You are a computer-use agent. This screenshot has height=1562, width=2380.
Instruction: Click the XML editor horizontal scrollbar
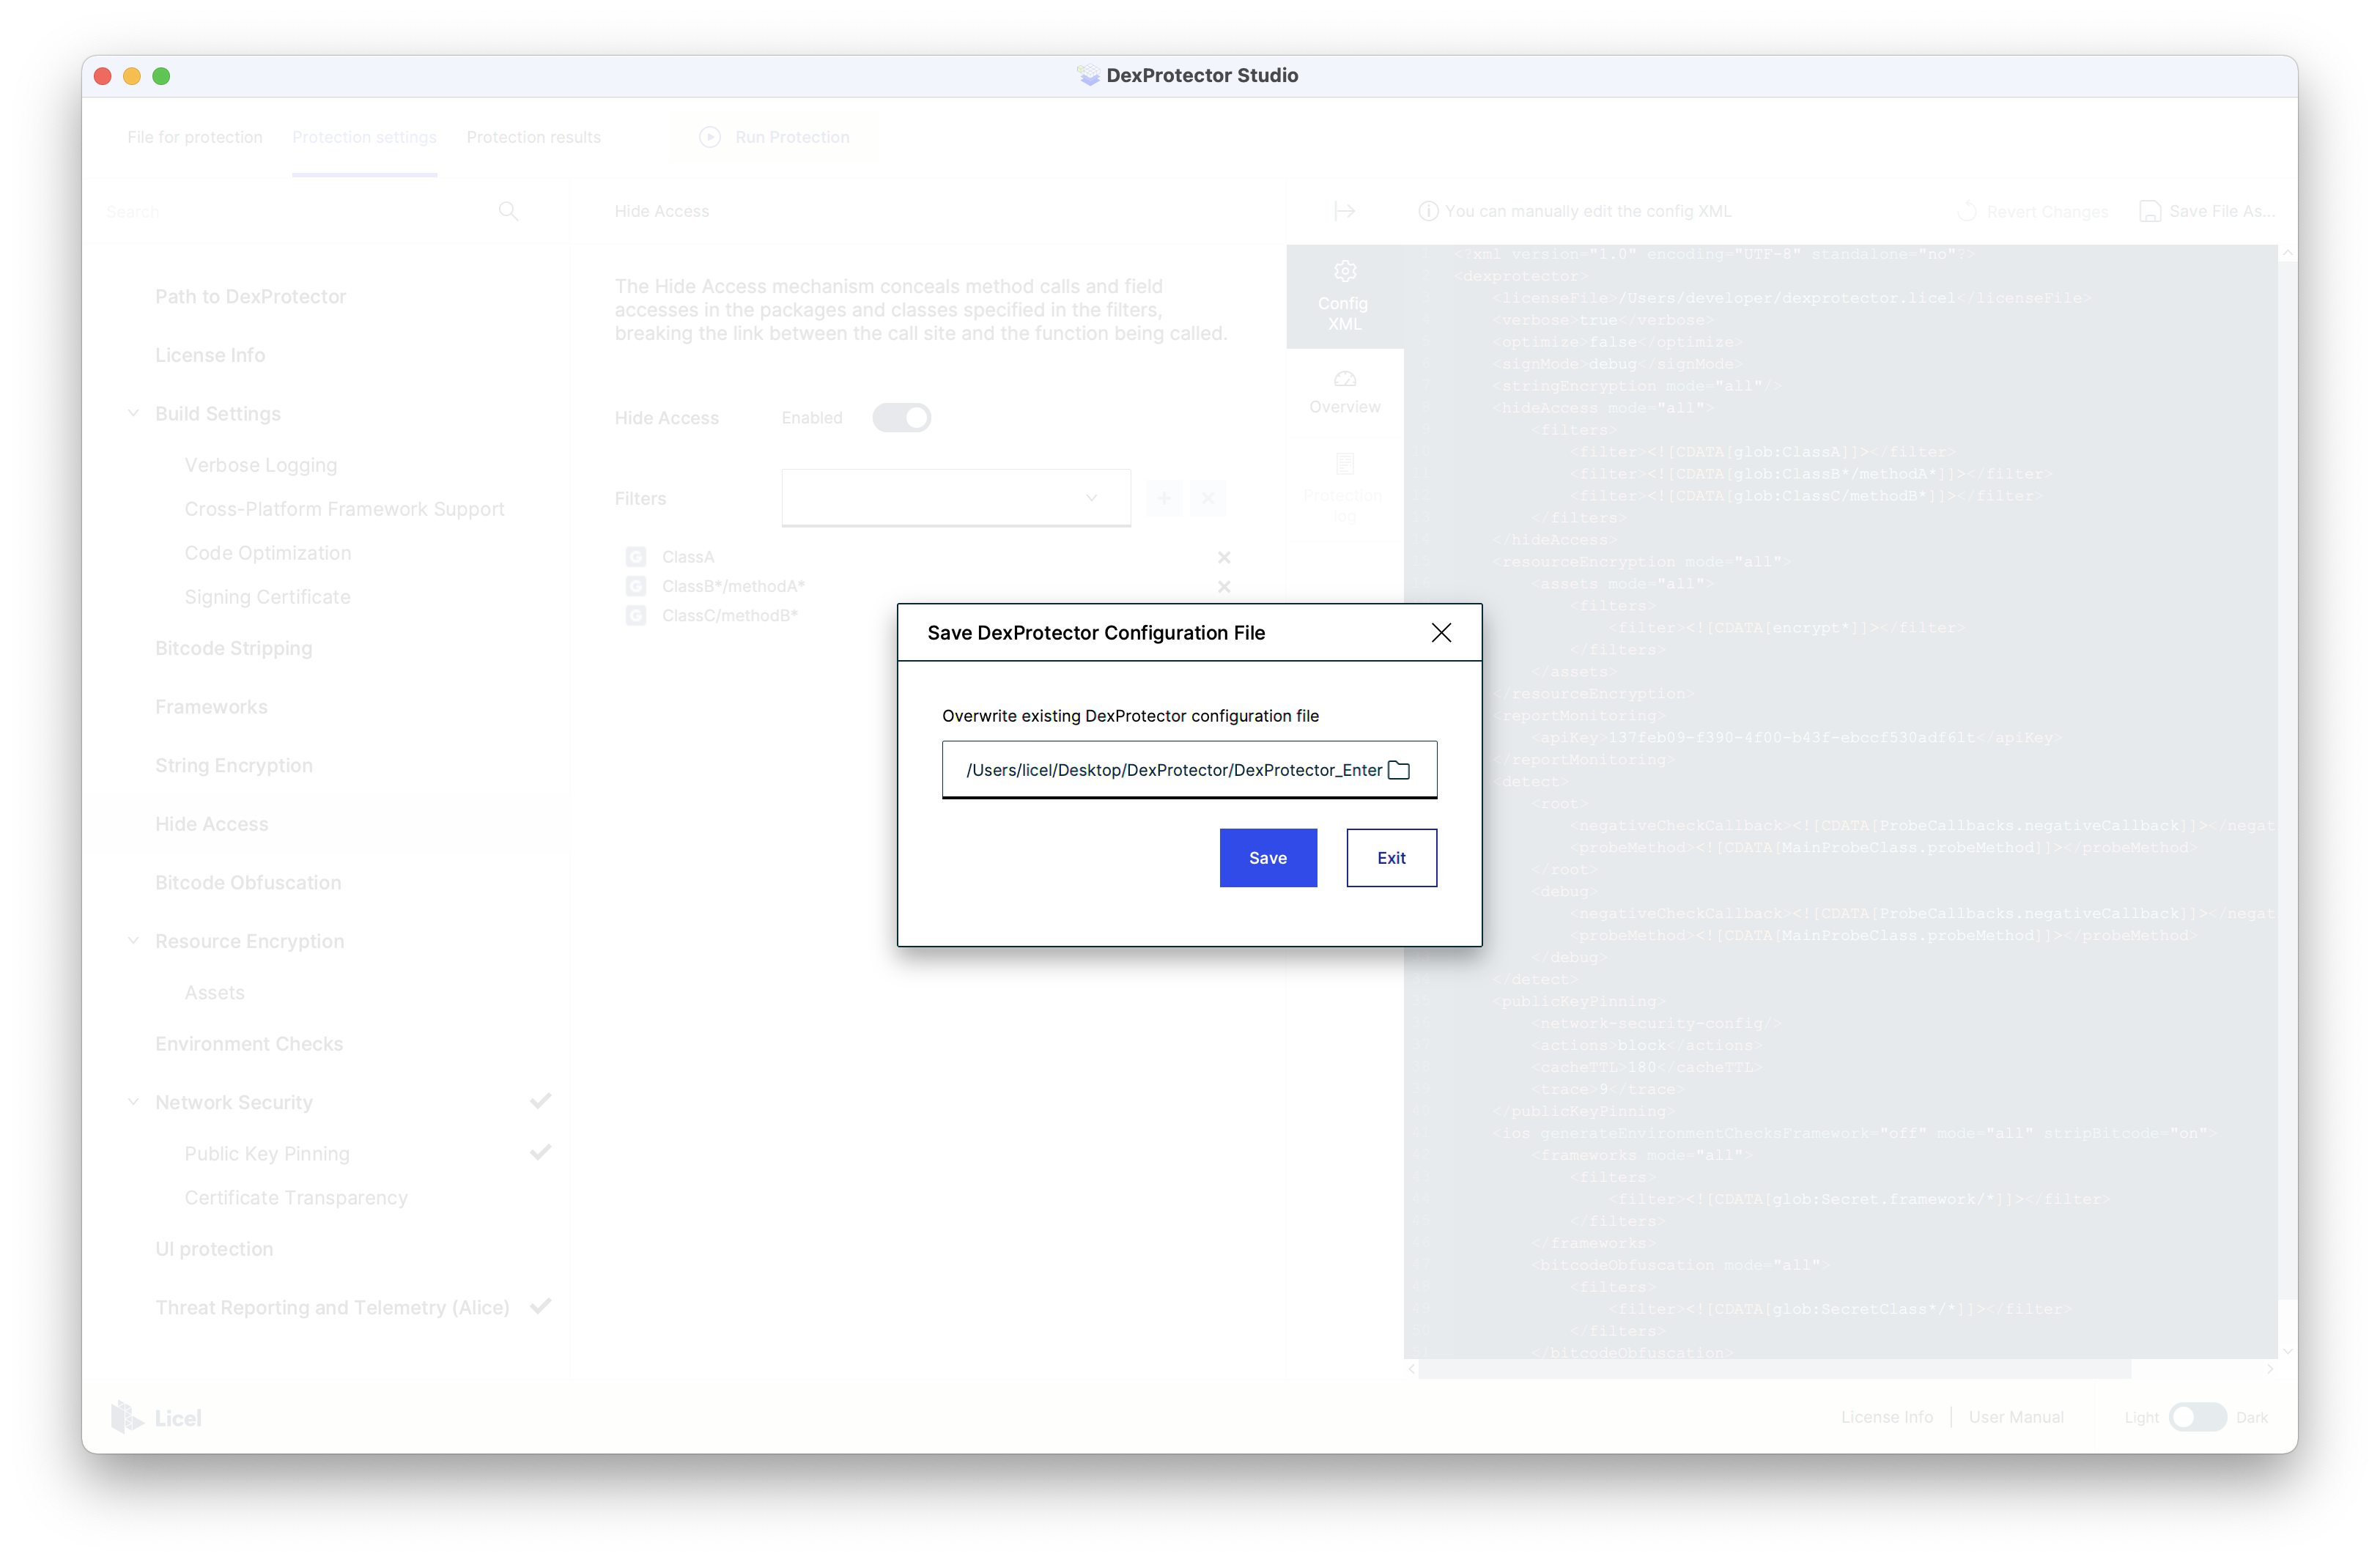[1774, 1369]
